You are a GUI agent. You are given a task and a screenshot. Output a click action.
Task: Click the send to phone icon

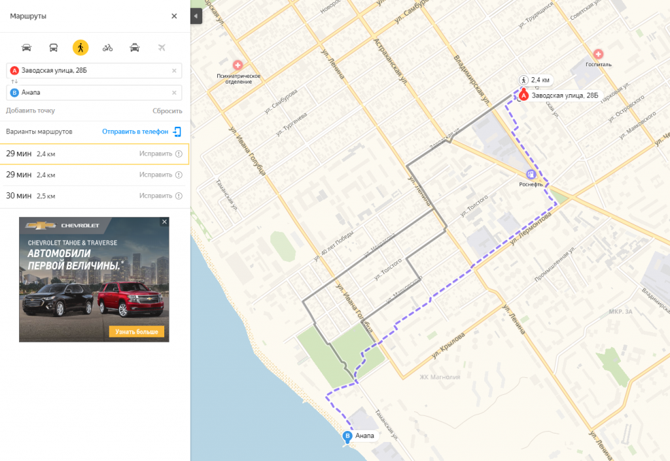(177, 131)
